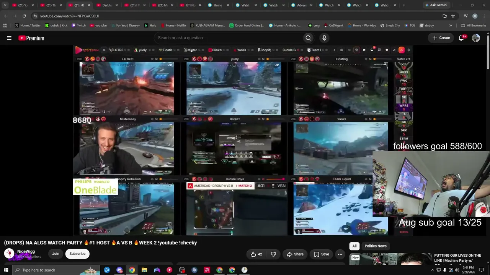Screen dimensions: 490x275
Task: Open File Explorer from the taskbar
Action: (144, 270)
